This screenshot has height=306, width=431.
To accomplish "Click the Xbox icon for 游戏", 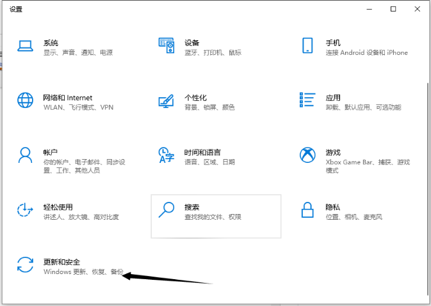I will point(307,155).
